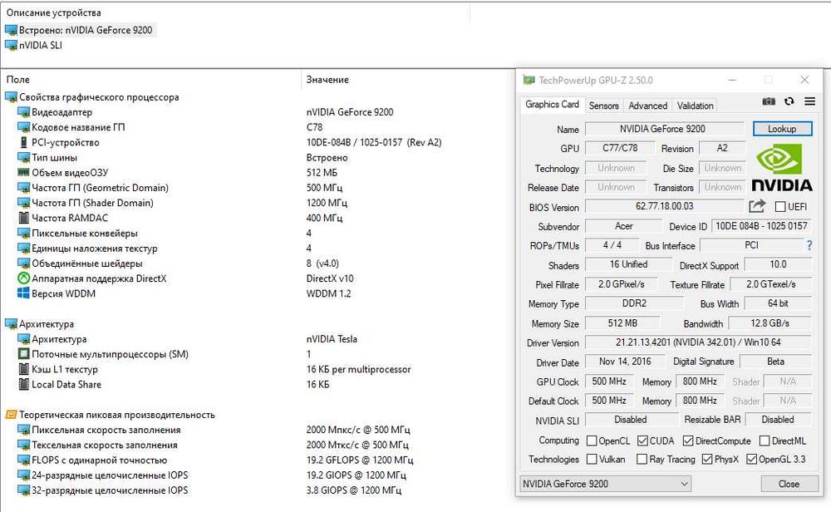Click the Subvendor Acer field
The width and height of the screenshot is (831, 512).
(623, 226)
